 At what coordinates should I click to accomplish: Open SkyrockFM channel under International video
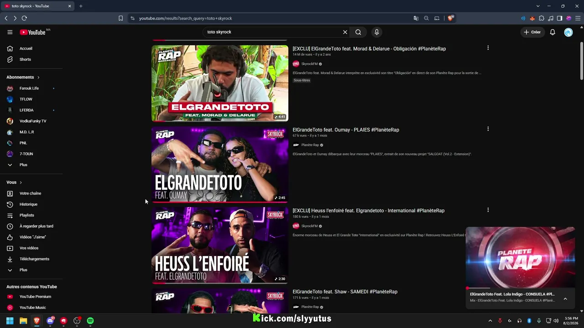[x=309, y=226]
